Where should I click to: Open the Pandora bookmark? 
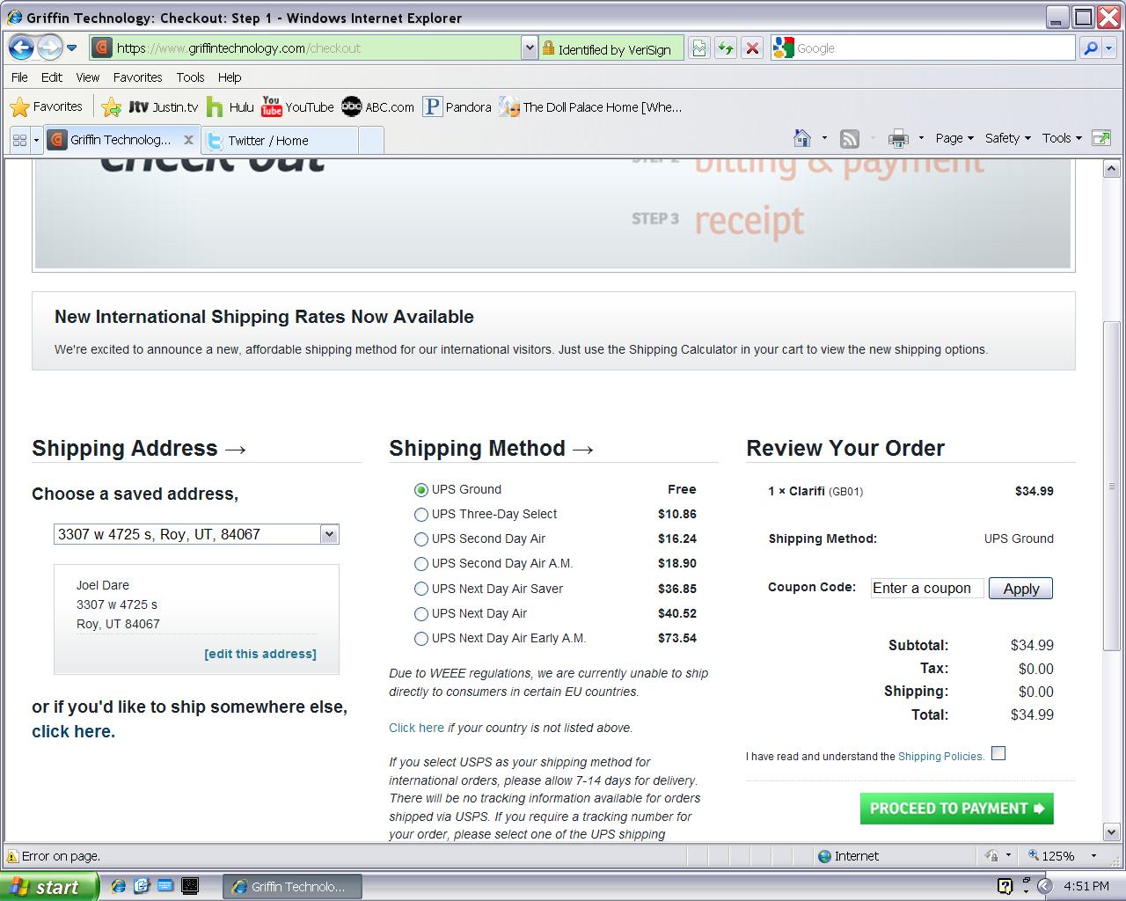[457, 107]
